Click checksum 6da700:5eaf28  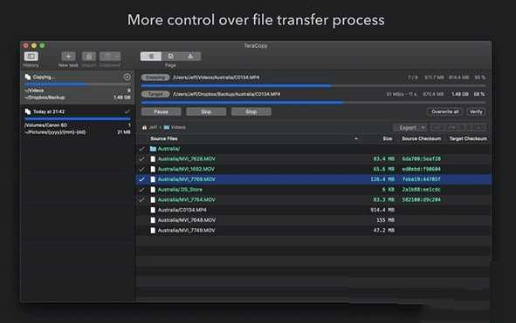click(x=421, y=158)
